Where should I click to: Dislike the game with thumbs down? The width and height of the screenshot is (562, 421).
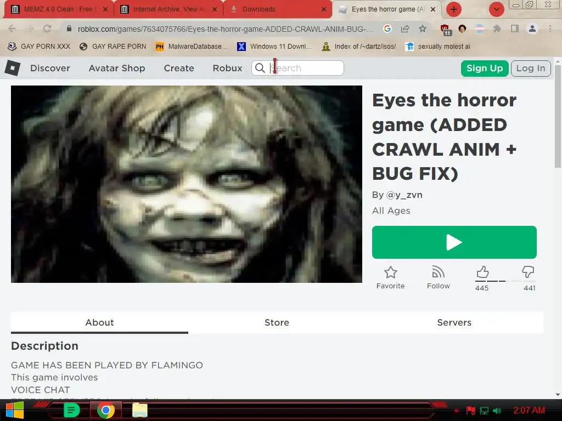tap(528, 272)
